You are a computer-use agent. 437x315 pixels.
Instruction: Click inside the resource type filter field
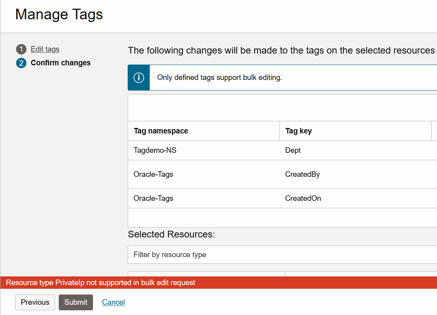tap(236, 254)
